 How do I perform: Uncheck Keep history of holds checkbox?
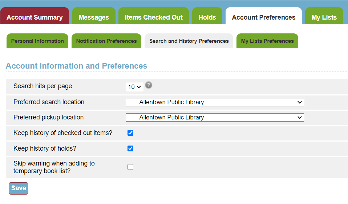[x=130, y=148]
